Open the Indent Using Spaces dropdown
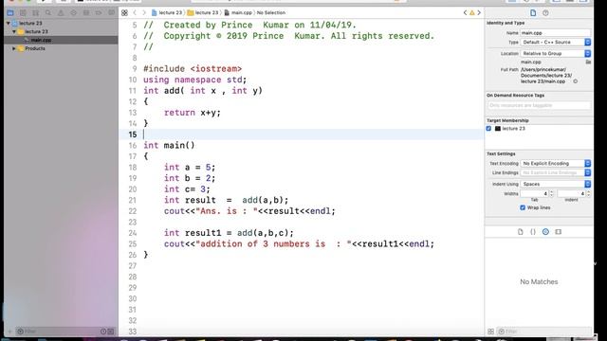 coord(556,184)
